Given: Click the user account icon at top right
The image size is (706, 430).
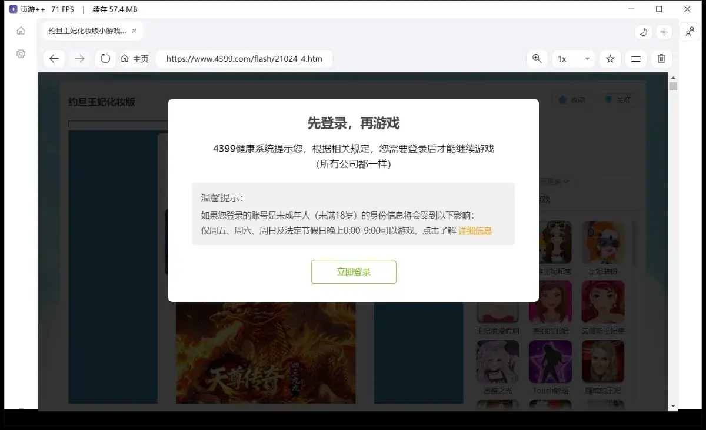Looking at the screenshot, I should [x=690, y=32].
